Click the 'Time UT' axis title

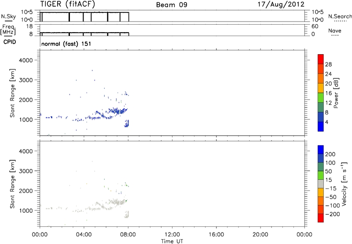pos(172,241)
